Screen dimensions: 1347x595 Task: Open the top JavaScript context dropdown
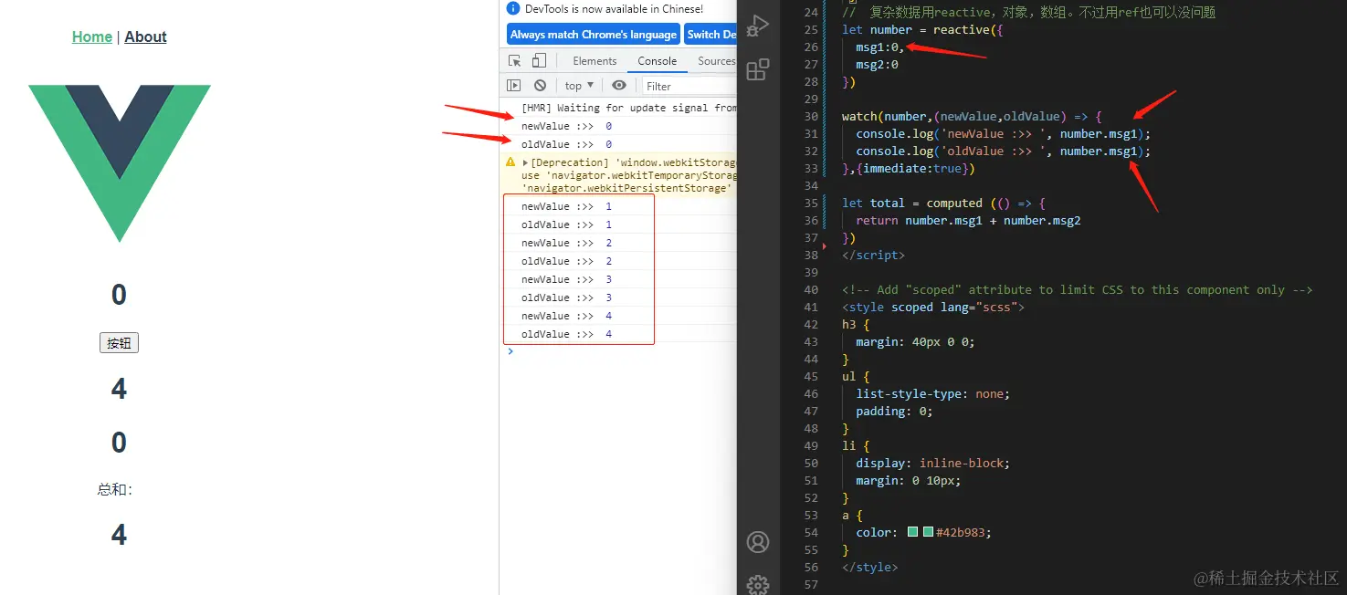(579, 85)
